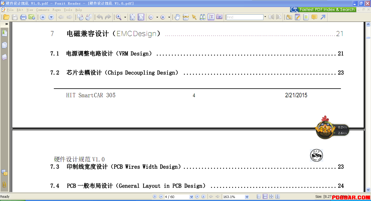Image resolution: width=371 pixels, height=201 pixels.
Task: Select the yellow arrow Select Annotation tool
Action: point(194,17)
